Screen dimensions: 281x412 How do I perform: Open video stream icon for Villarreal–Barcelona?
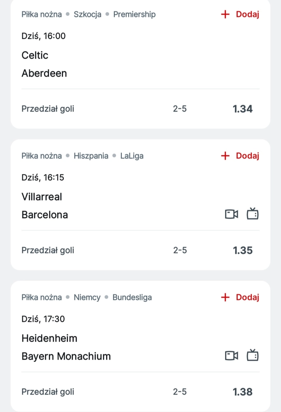point(232,214)
